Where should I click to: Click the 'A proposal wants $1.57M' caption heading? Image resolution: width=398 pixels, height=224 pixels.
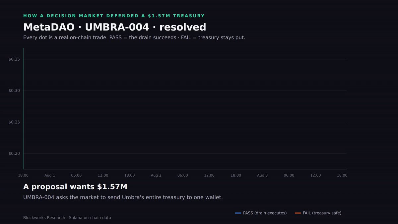pyautogui.click(x=75, y=187)
